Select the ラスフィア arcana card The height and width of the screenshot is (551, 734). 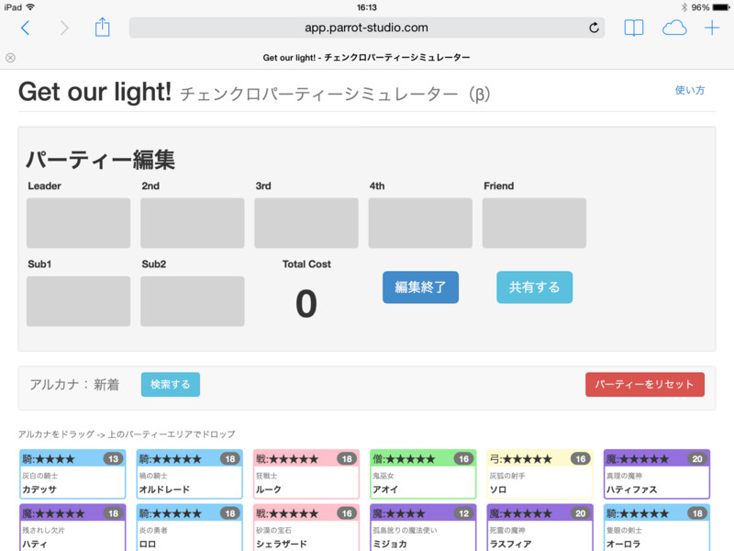539,527
